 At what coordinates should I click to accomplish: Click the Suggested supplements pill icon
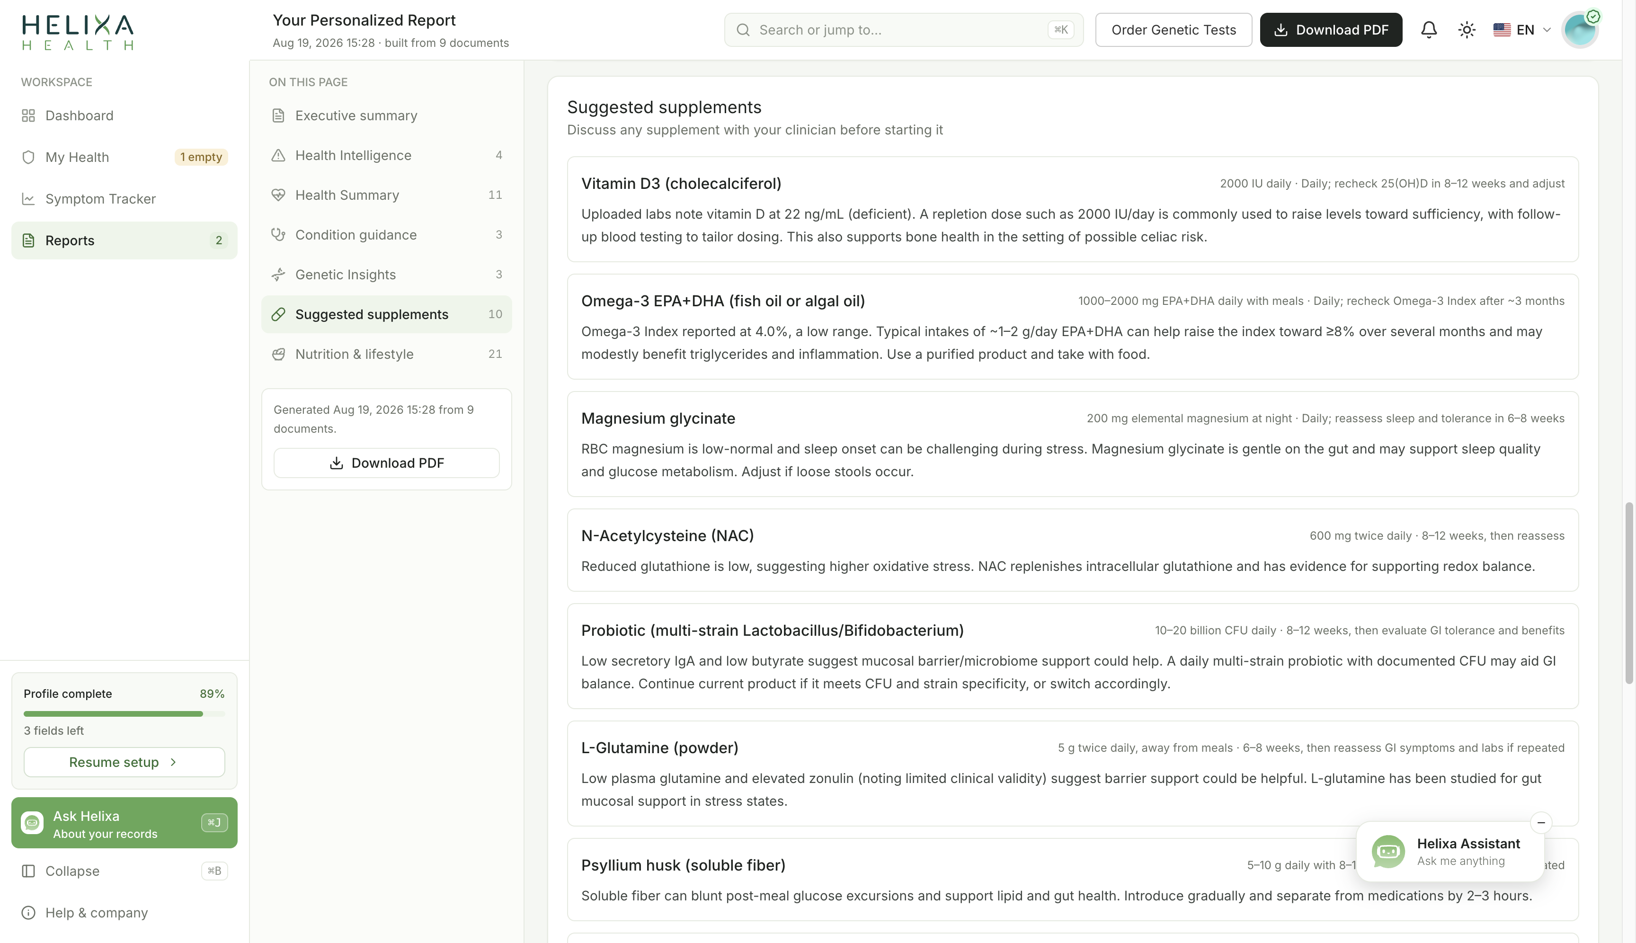coord(278,315)
